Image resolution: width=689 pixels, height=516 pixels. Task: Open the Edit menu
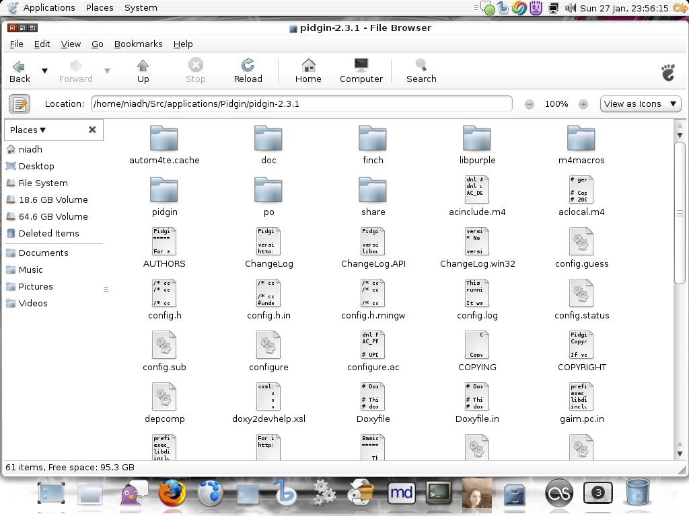click(42, 44)
